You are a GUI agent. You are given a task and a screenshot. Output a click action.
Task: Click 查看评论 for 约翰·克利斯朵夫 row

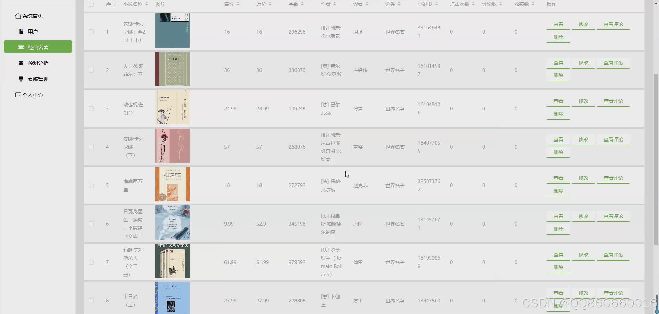(x=613, y=255)
